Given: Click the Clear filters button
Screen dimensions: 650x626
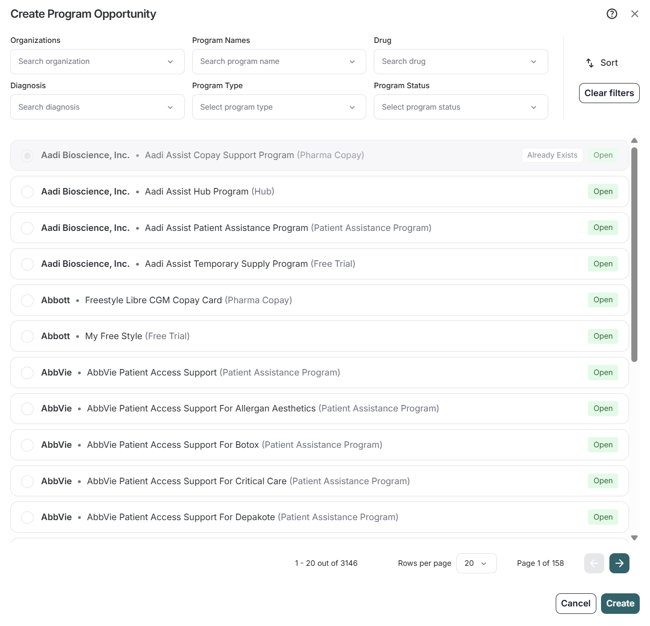Looking at the screenshot, I should click(x=609, y=93).
